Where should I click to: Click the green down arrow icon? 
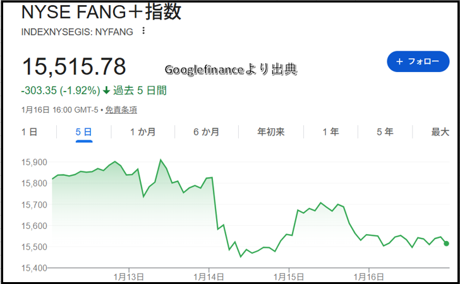pos(106,90)
